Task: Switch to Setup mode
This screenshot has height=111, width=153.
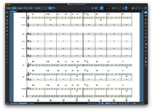Action: (9, 8)
